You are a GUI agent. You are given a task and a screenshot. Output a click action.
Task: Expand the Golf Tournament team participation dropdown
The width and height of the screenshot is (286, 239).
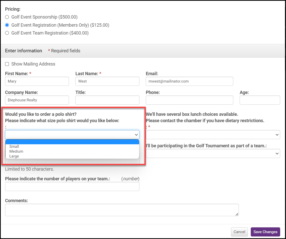coord(213,153)
